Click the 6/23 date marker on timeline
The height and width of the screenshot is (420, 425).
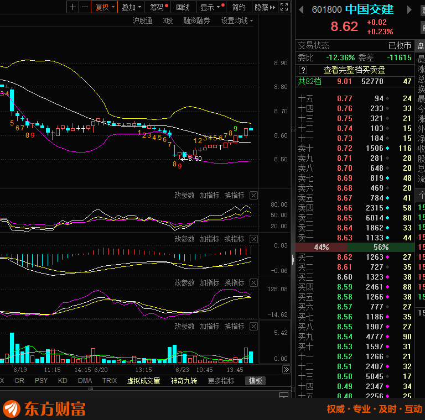182,370
